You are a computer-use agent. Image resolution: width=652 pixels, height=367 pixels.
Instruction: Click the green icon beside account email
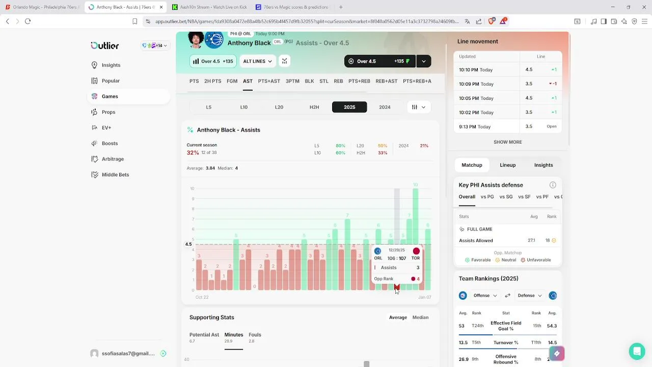click(x=163, y=353)
